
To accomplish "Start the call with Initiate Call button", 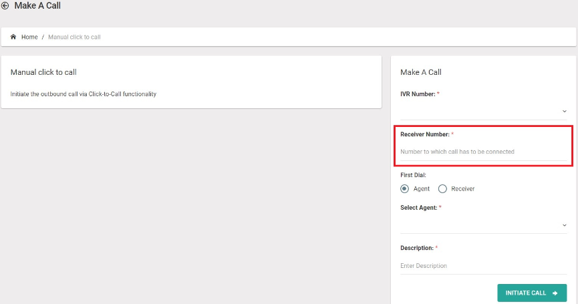I will pos(532,293).
